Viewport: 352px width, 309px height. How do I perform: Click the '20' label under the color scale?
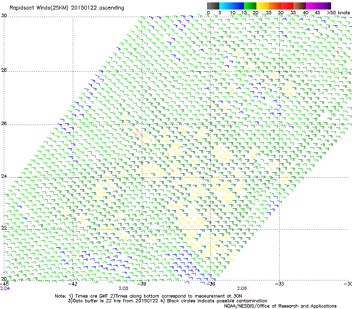(x=256, y=13)
